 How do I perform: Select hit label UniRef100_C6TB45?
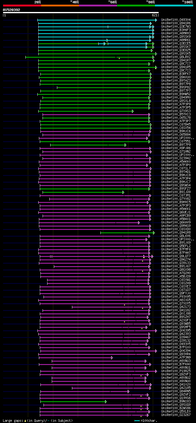click(176, 125)
